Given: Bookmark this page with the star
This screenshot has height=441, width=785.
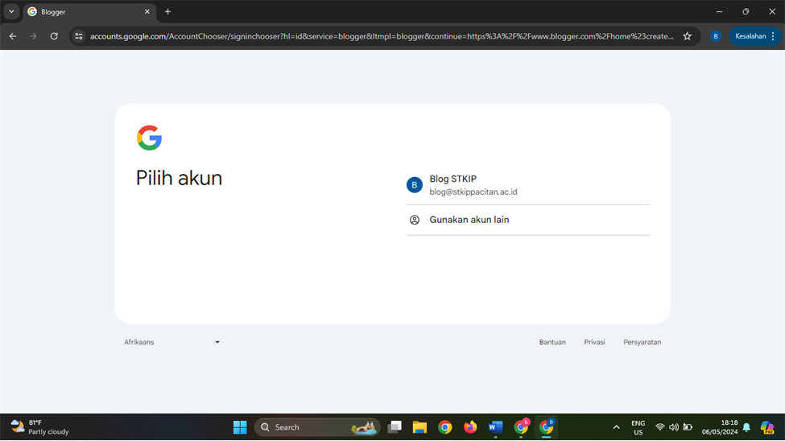Looking at the screenshot, I should point(688,36).
